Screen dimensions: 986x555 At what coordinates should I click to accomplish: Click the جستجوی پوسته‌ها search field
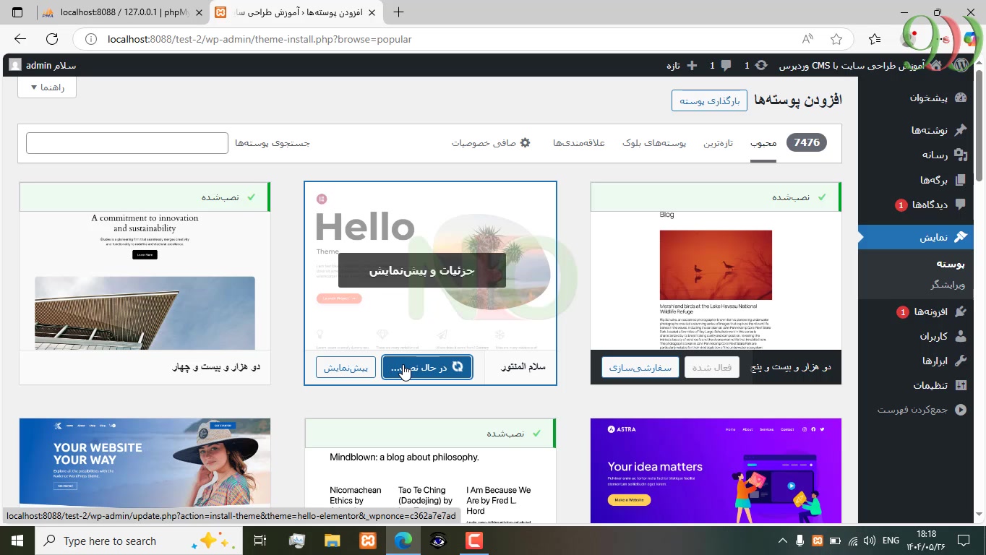(127, 143)
